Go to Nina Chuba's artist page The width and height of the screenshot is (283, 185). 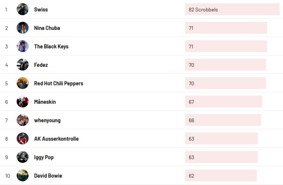[47, 28]
